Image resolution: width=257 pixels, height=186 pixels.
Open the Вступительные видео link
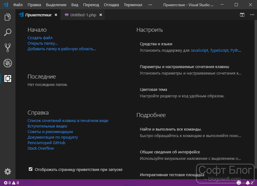pyautogui.click(x=47, y=126)
